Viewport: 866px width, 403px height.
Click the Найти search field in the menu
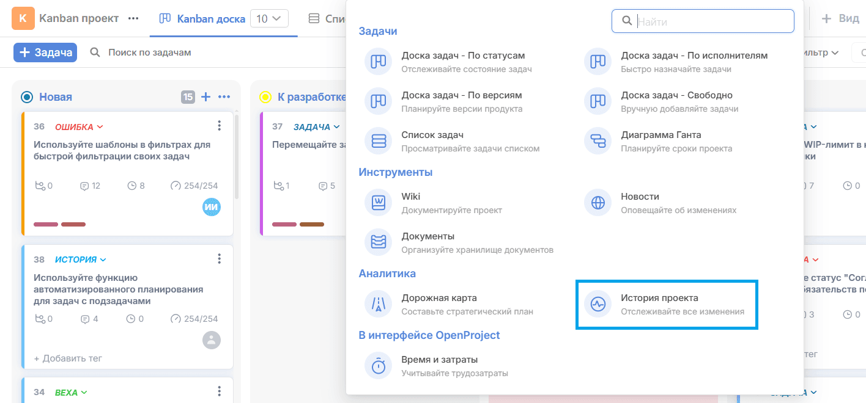703,21
